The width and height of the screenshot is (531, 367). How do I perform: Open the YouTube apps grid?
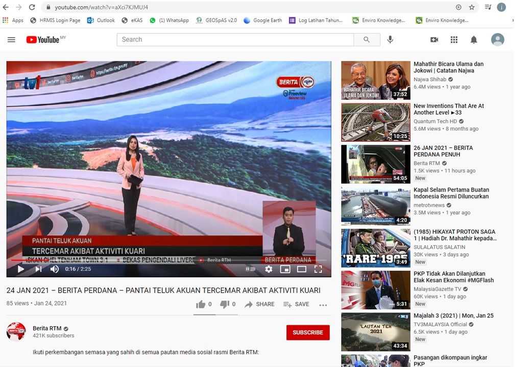click(454, 40)
